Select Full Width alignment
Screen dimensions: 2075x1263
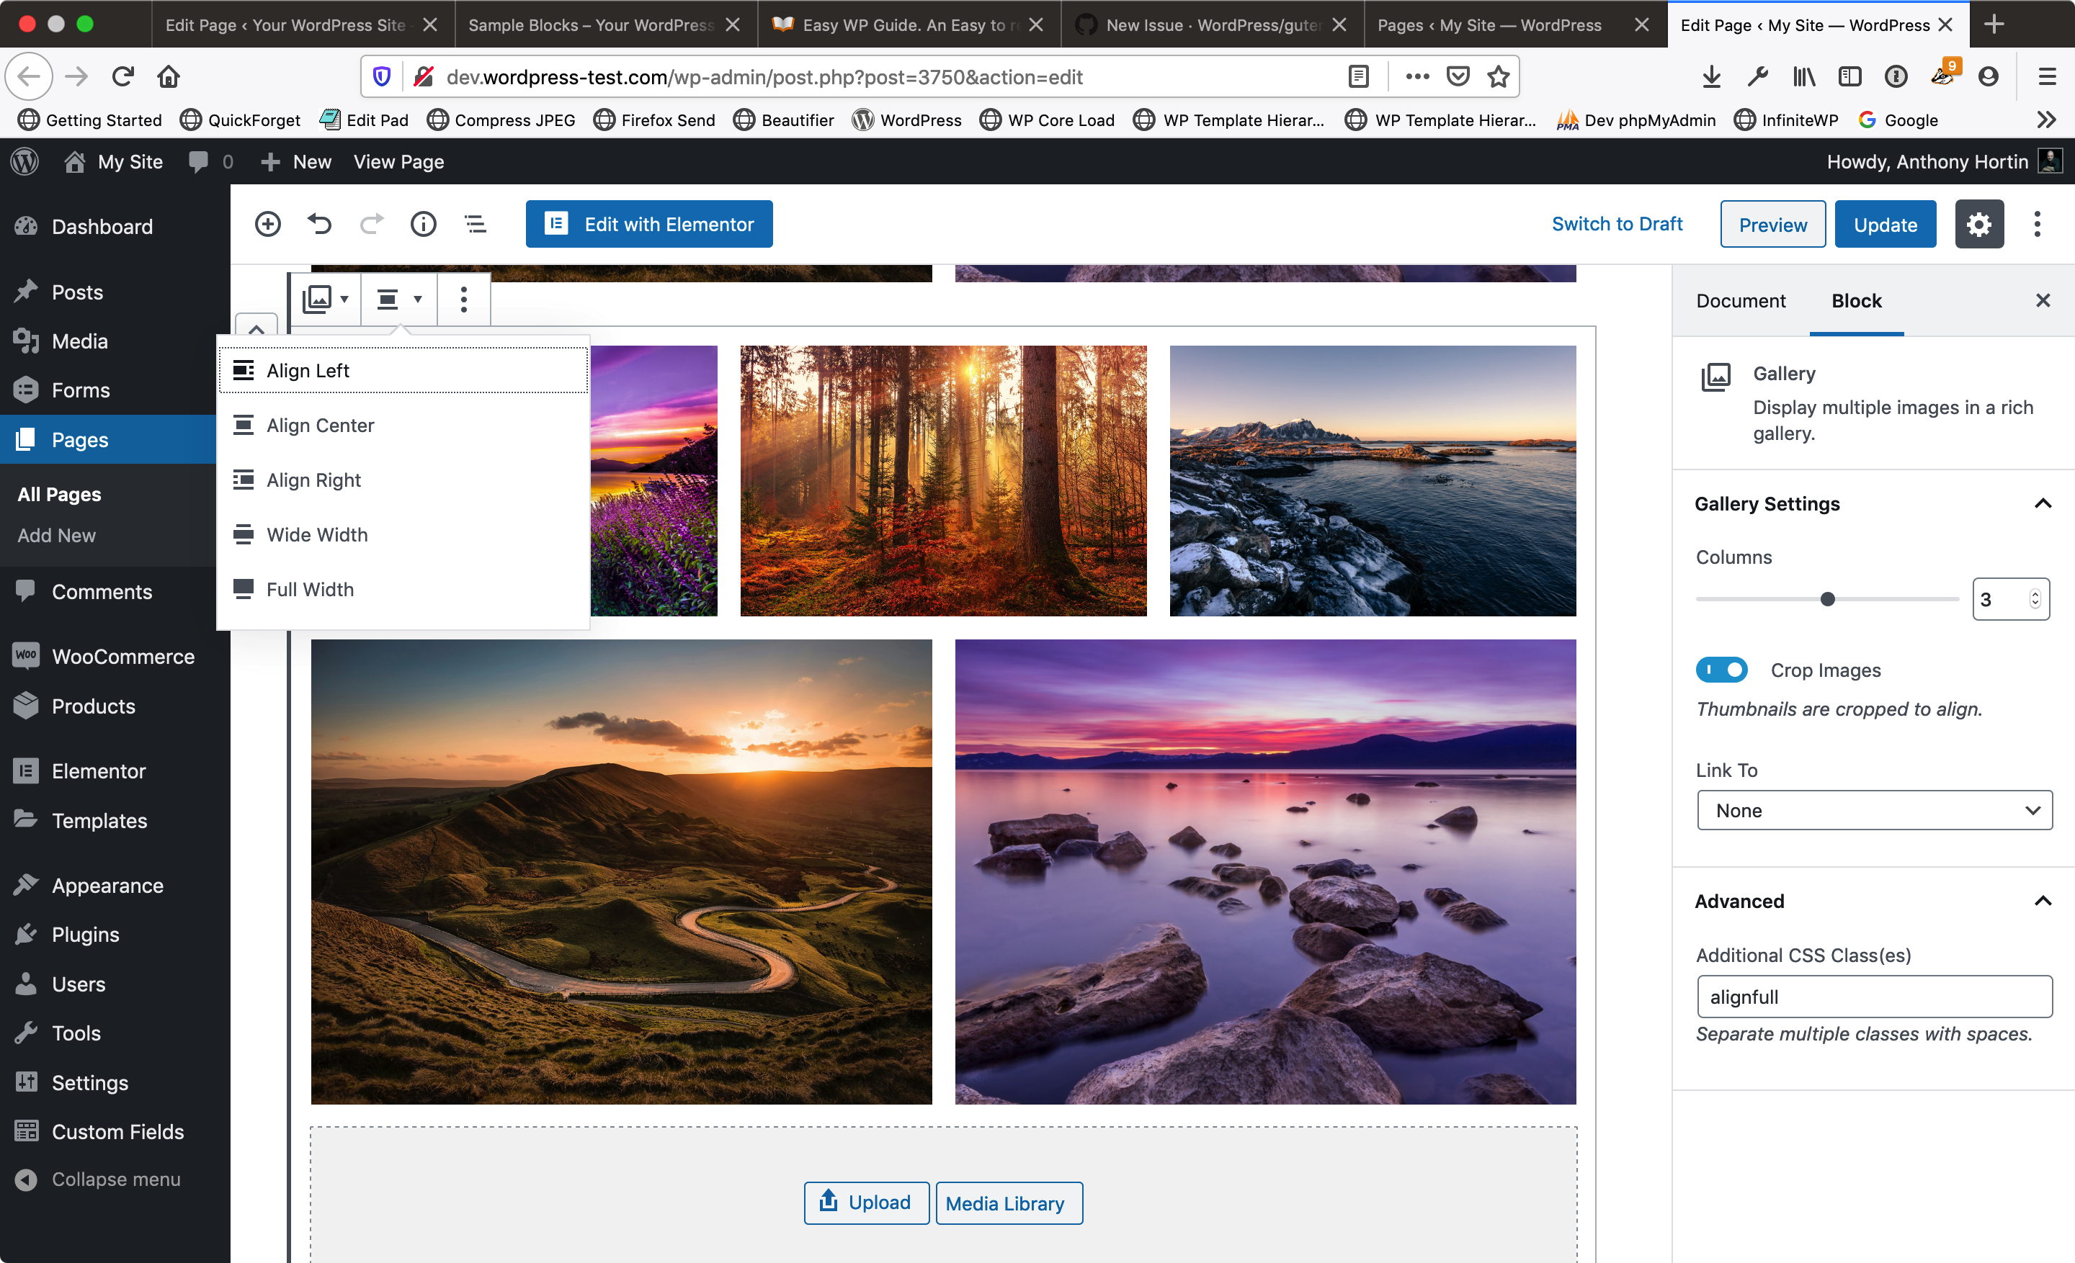click(403, 589)
